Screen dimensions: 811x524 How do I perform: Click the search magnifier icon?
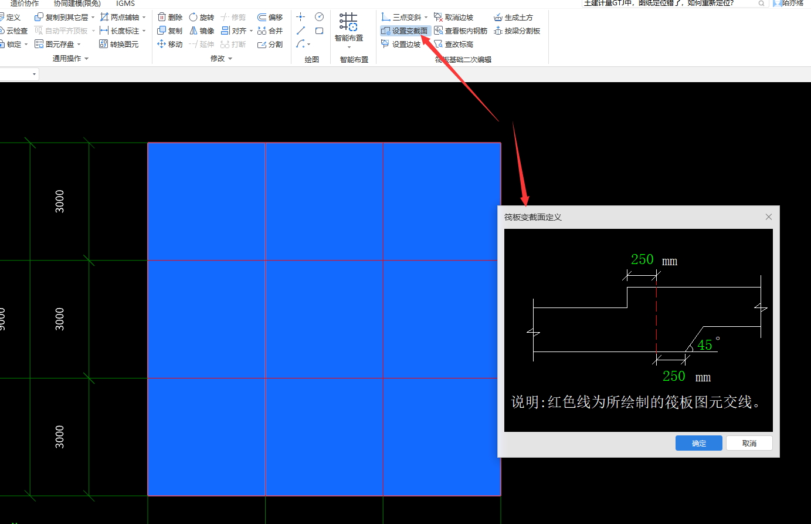761,4
